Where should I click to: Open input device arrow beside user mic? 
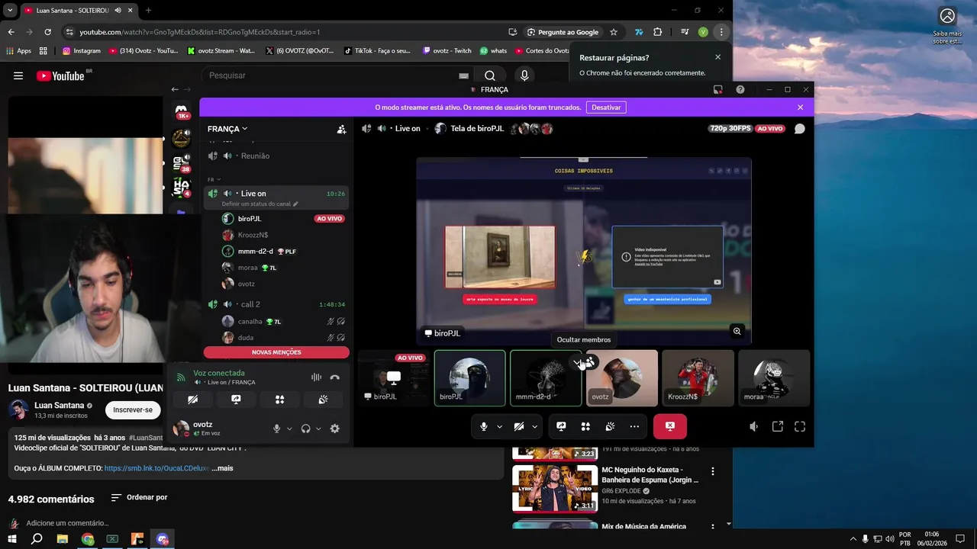tap(289, 429)
